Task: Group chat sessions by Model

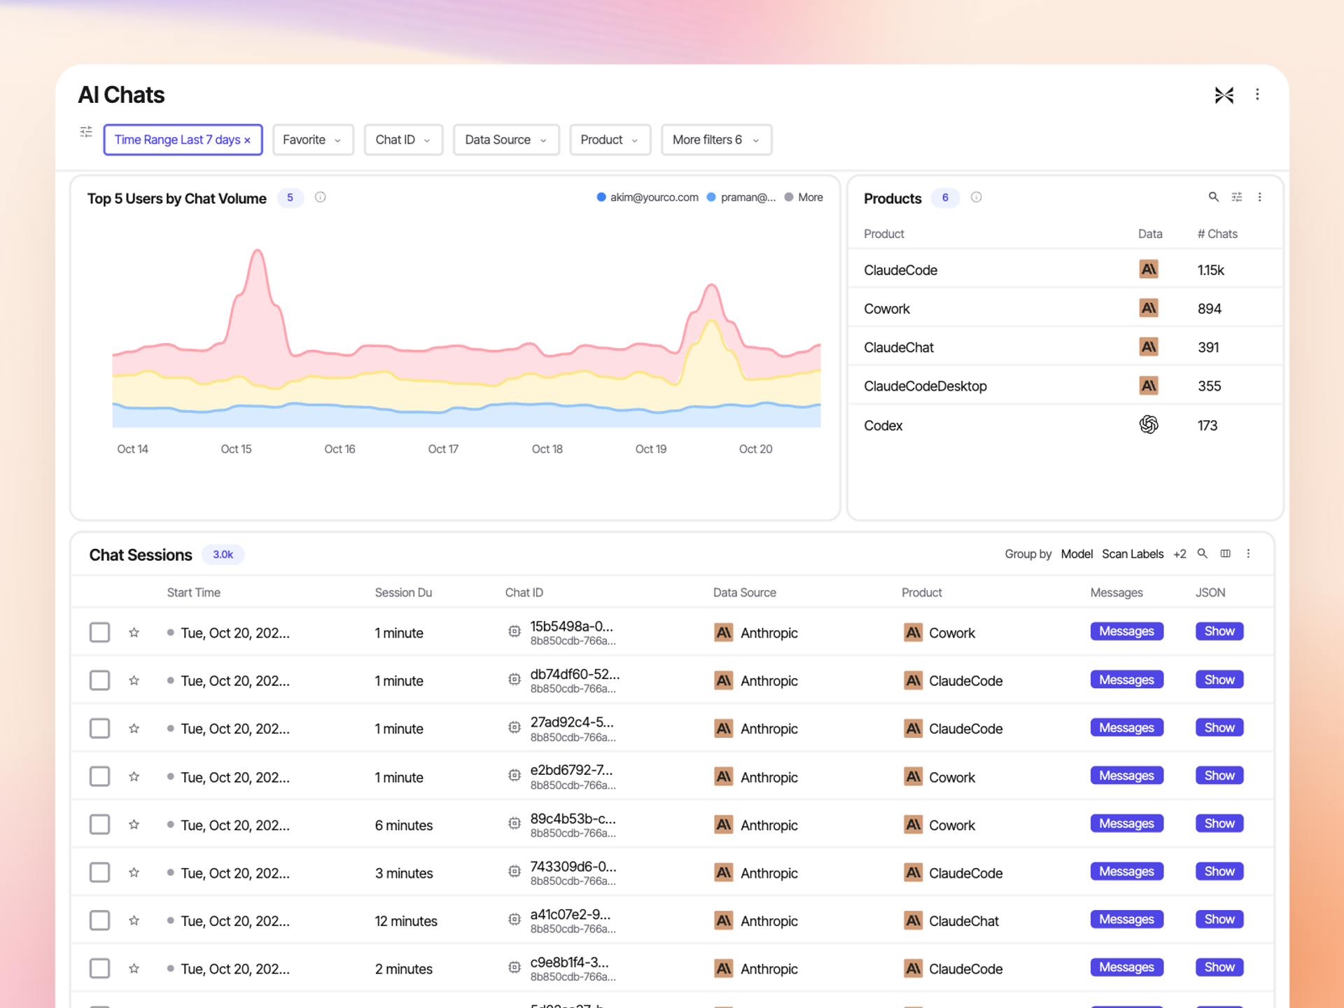Action: pos(1077,554)
